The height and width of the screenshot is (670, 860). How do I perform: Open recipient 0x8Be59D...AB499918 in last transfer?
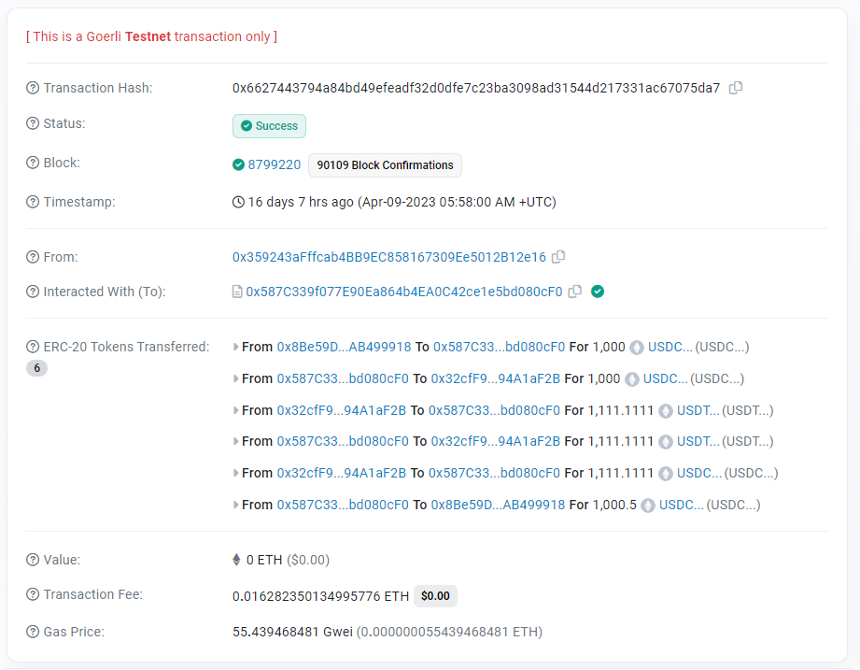498,505
